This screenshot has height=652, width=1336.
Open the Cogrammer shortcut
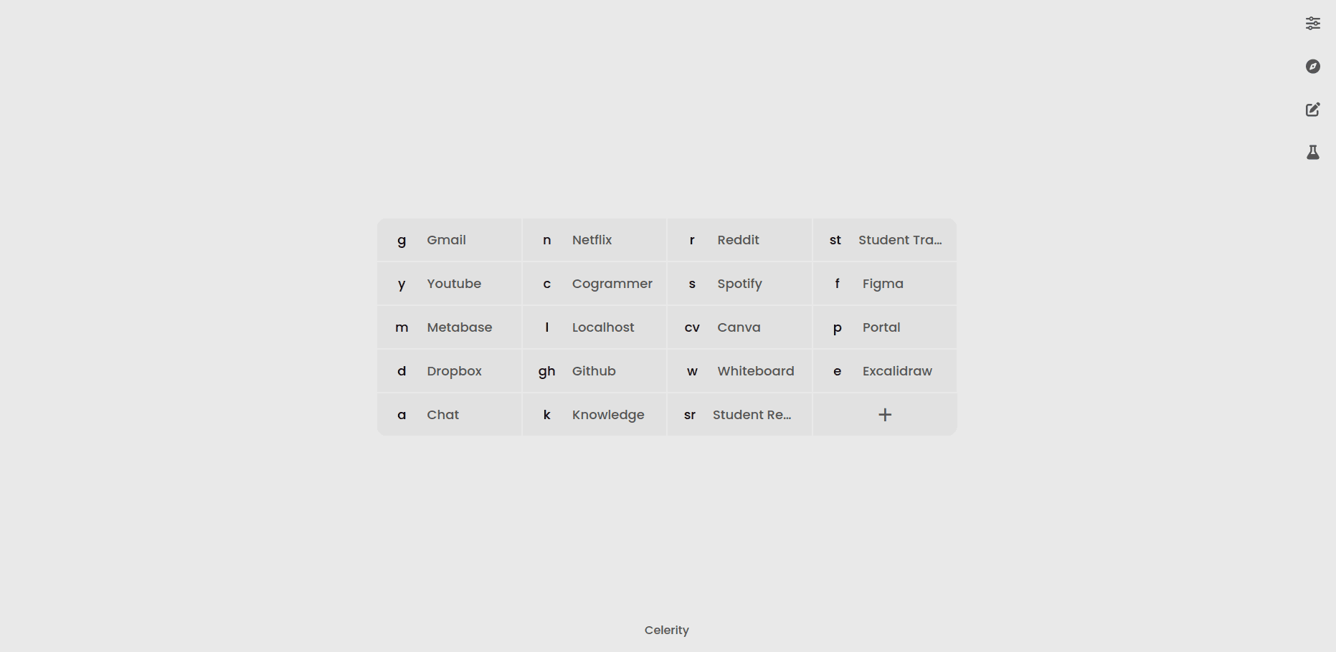click(x=594, y=284)
